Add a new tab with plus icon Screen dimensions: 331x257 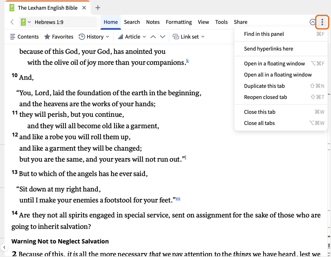[x=98, y=8]
